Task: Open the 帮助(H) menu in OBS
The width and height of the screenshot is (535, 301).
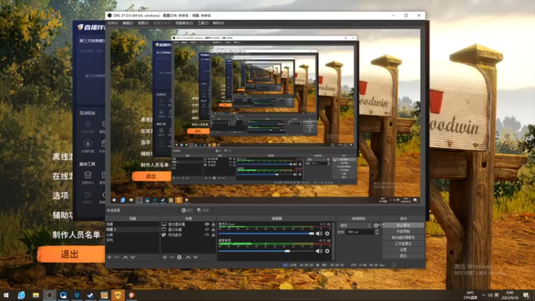Action: click(219, 23)
